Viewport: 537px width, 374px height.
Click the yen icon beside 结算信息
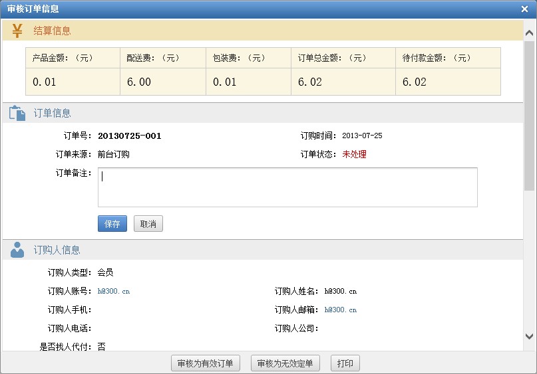[x=17, y=31]
